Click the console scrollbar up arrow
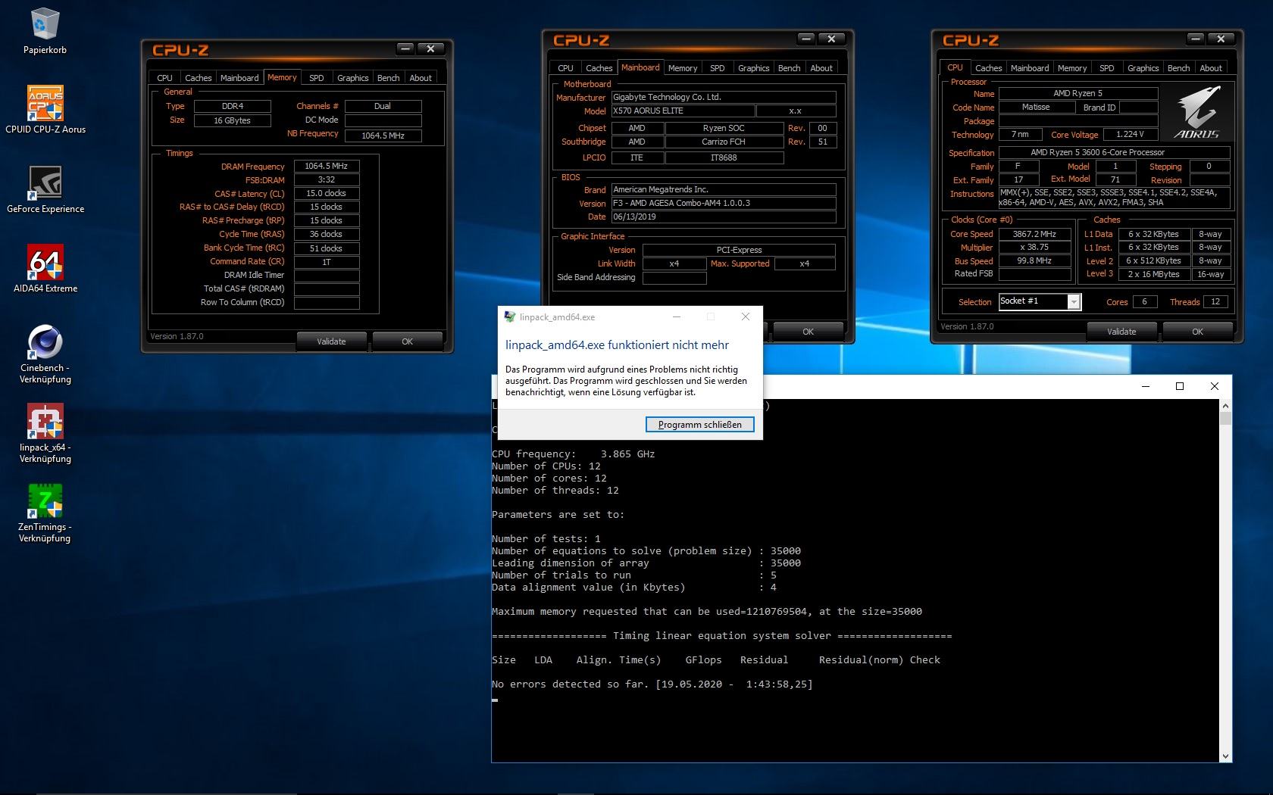 click(1225, 406)
